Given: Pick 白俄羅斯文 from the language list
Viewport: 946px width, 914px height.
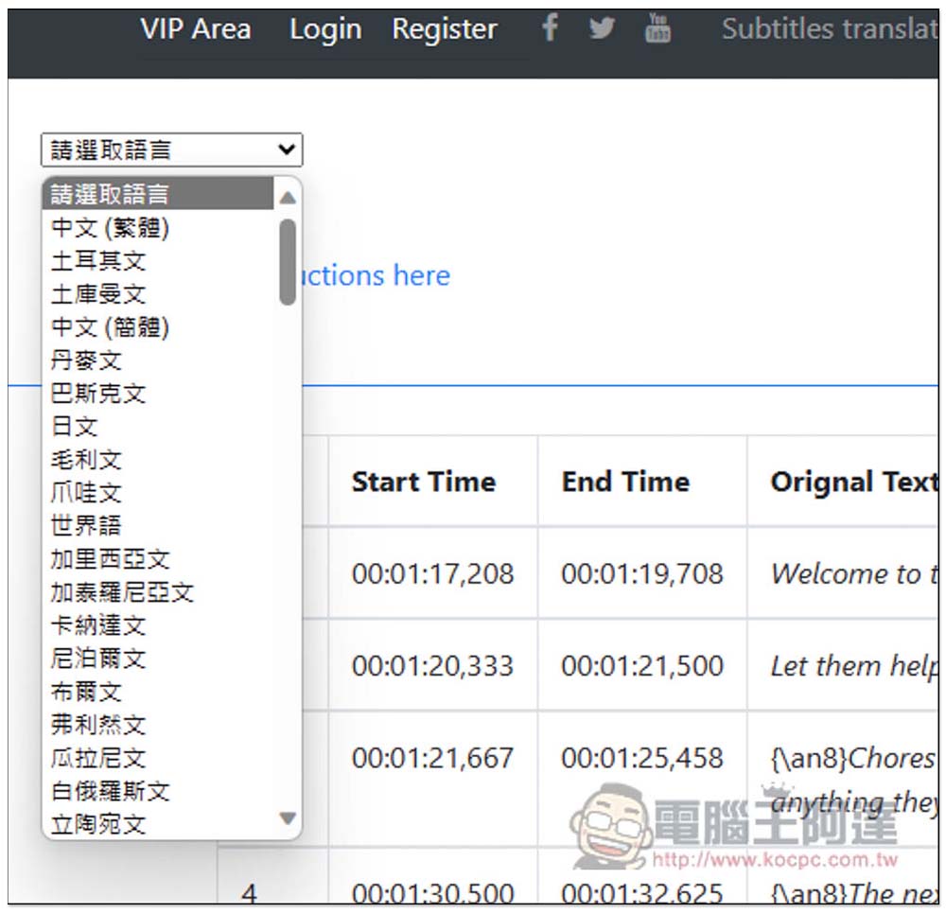Looking at the screenshot, I should [x=157, y=791].
